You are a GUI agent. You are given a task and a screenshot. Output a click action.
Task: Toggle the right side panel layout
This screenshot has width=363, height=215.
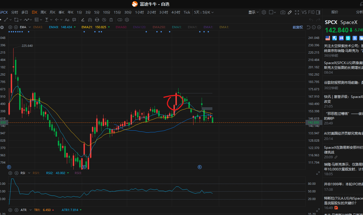point(318,12)
